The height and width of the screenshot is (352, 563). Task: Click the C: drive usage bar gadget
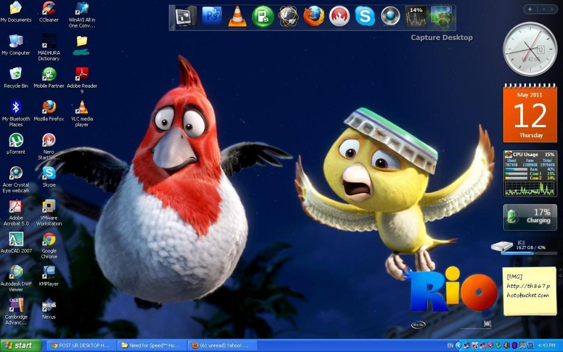coord(529,253)
